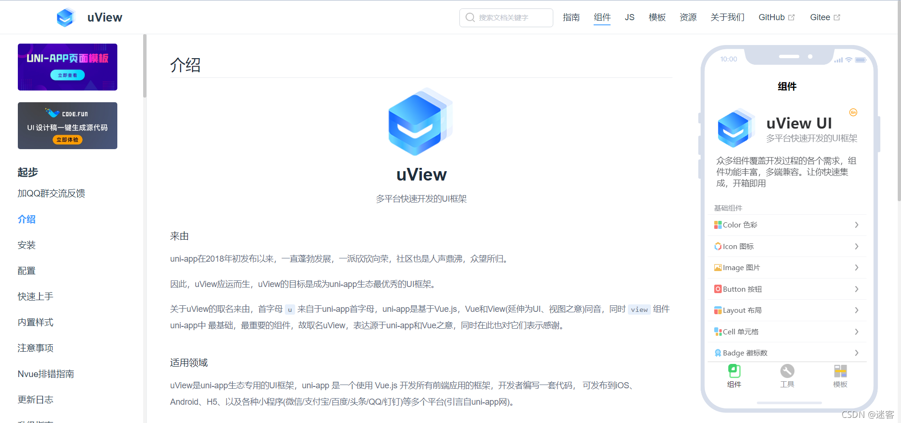Open the GitHub link
This screenshot has width=901, height=423.
[x=777, y=17]
